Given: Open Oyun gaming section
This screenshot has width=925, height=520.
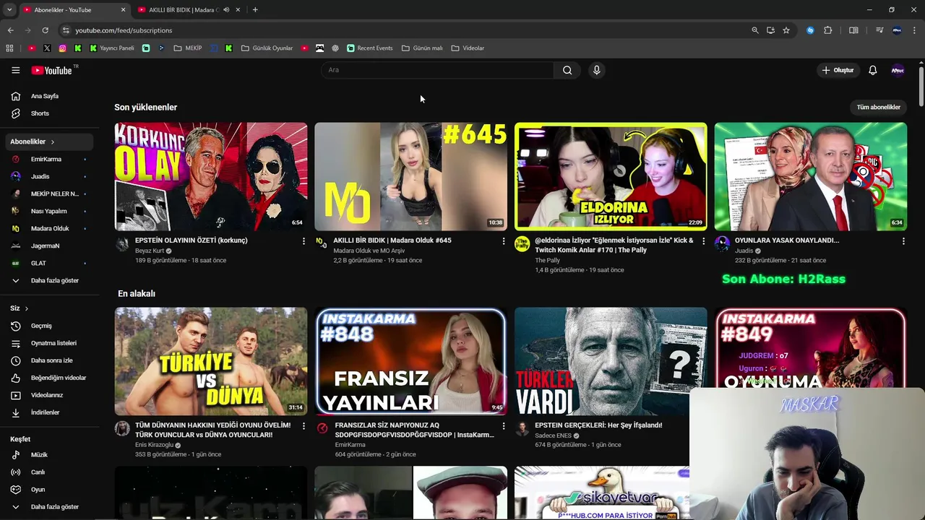Looking at the screenshot, I should pos(49,490).
